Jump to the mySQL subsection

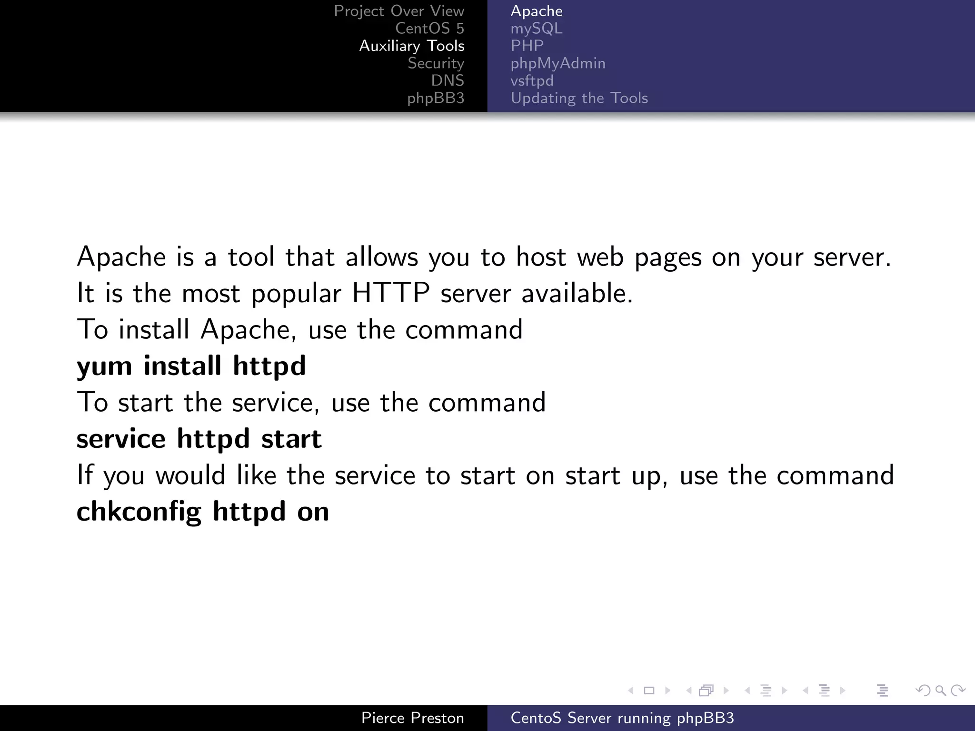point(537,29)
